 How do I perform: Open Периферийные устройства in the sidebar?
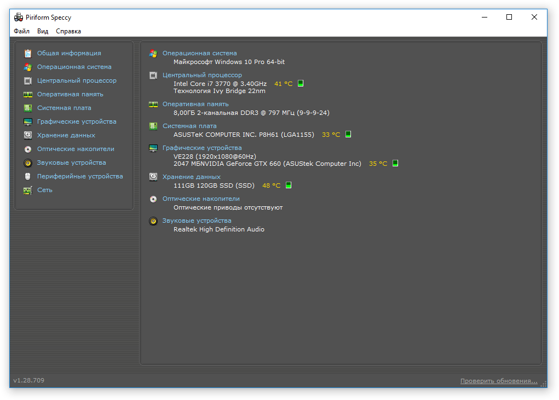coord(80,176)
